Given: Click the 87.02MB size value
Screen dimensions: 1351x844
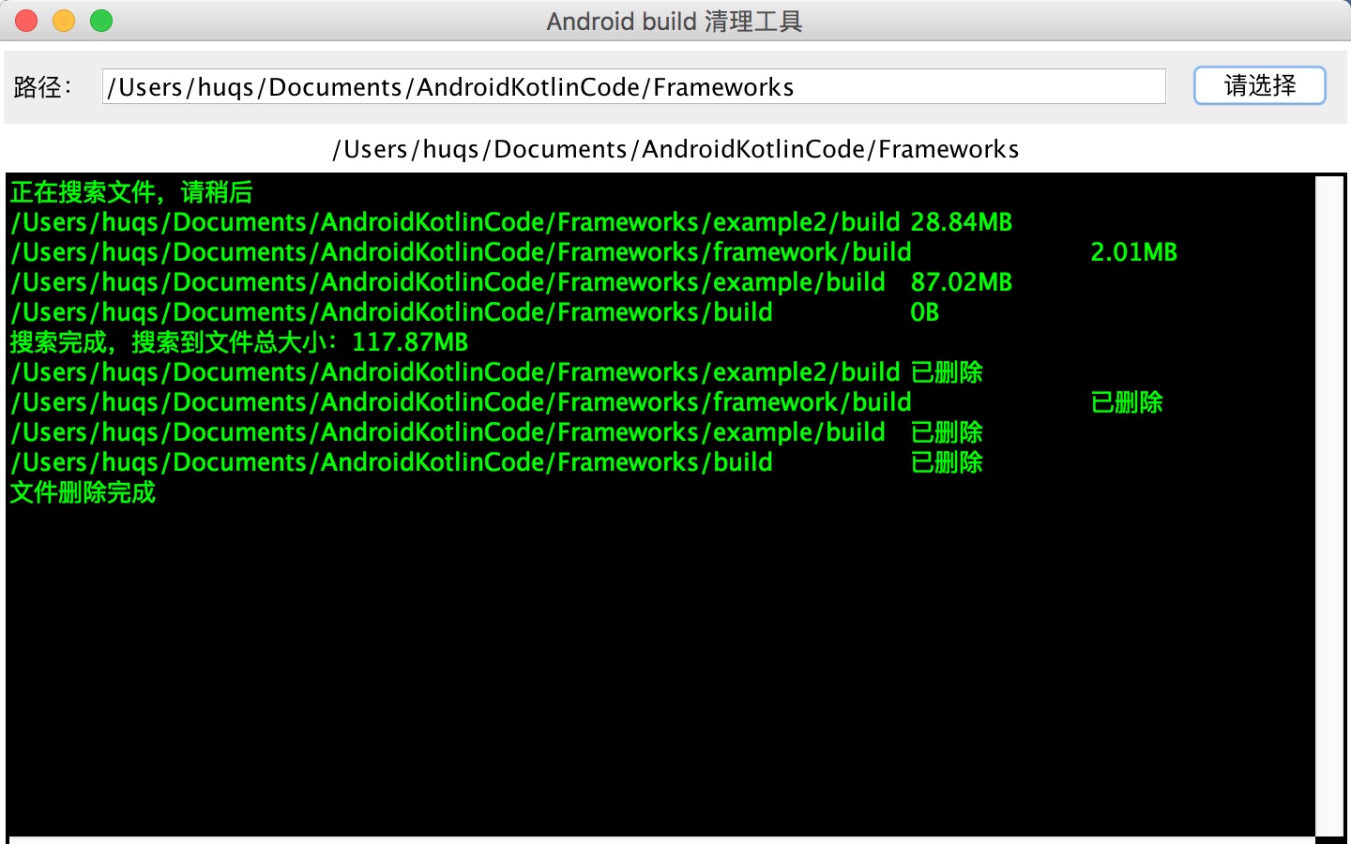Looking at the screenshot, I should (962, 282).
